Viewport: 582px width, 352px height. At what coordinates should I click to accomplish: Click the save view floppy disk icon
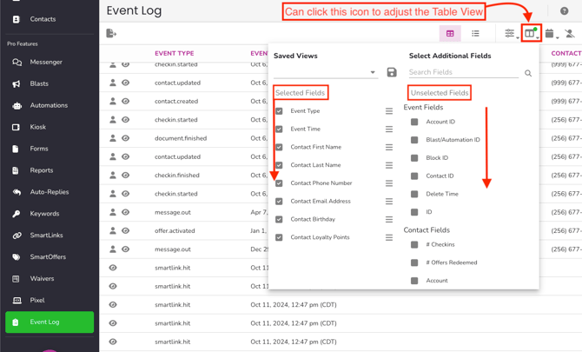(392, 73)
